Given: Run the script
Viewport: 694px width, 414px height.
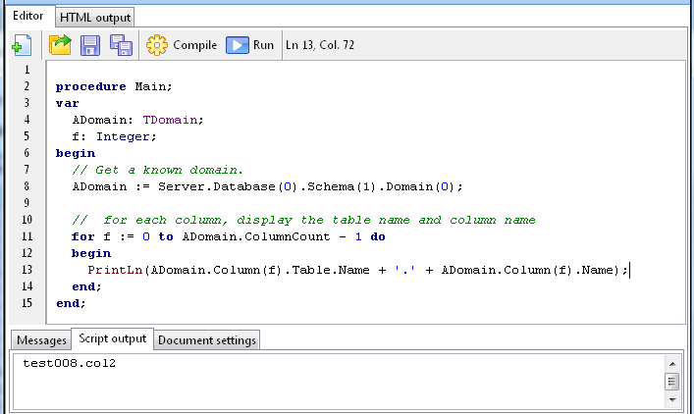Looking at the screenshot, I should tap(250, 45).
